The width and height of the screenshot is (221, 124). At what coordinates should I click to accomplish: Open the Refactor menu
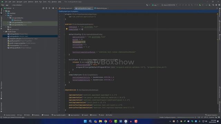tap(31, 2)
